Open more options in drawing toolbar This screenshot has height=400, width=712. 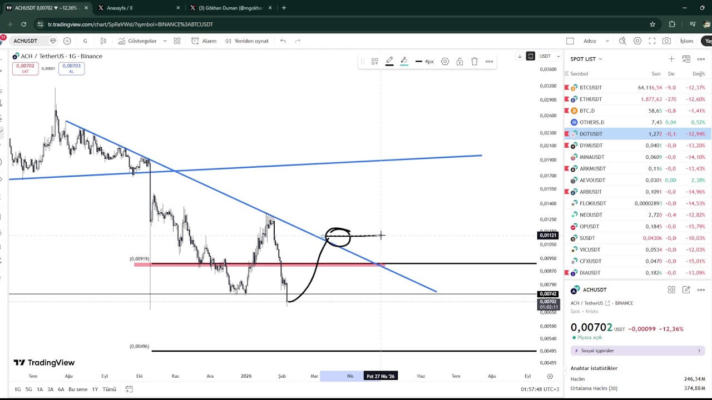click(489, 62)
